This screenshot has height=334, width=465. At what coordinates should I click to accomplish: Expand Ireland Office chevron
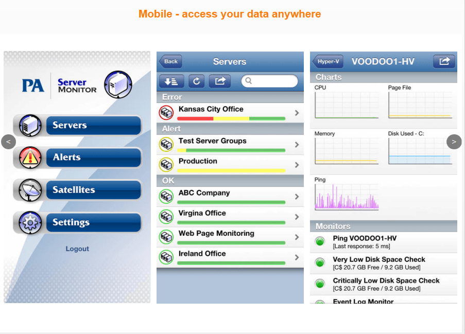[297, 257]
